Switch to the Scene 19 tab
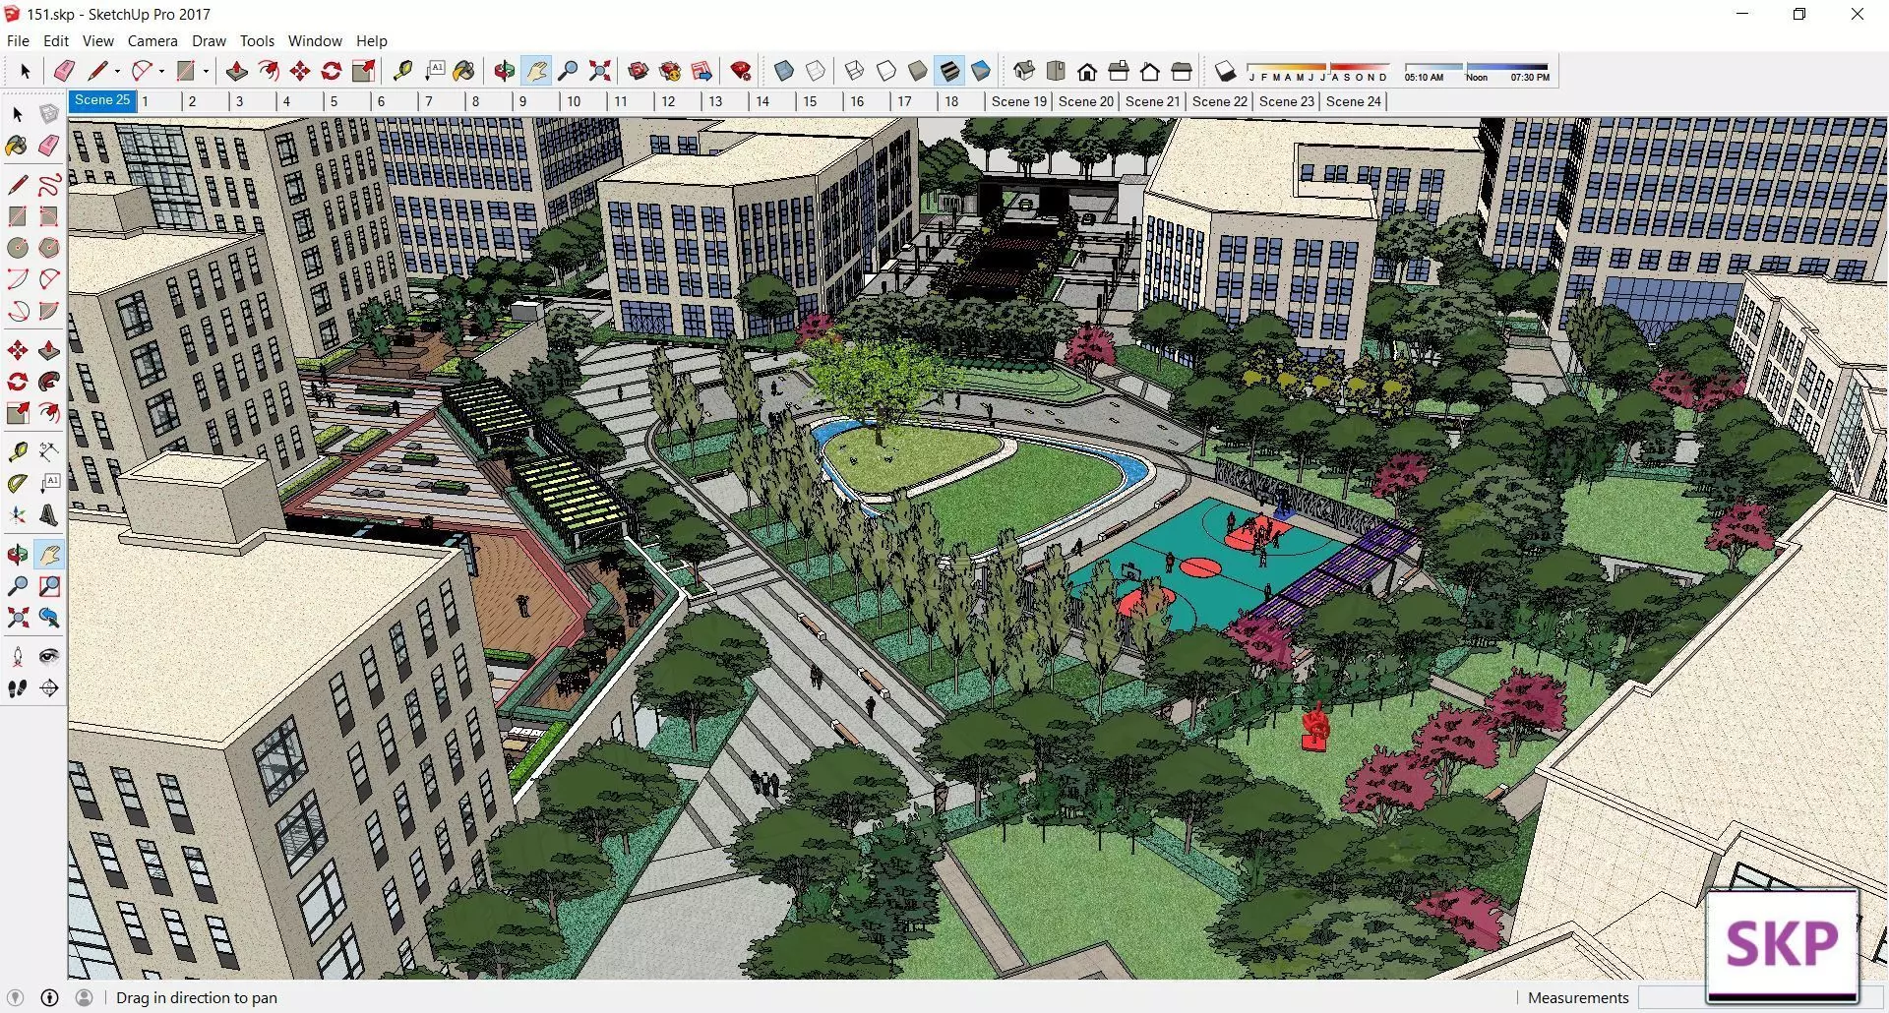The height and width of the screenshot is (1013, 1889). point(1019,101)
